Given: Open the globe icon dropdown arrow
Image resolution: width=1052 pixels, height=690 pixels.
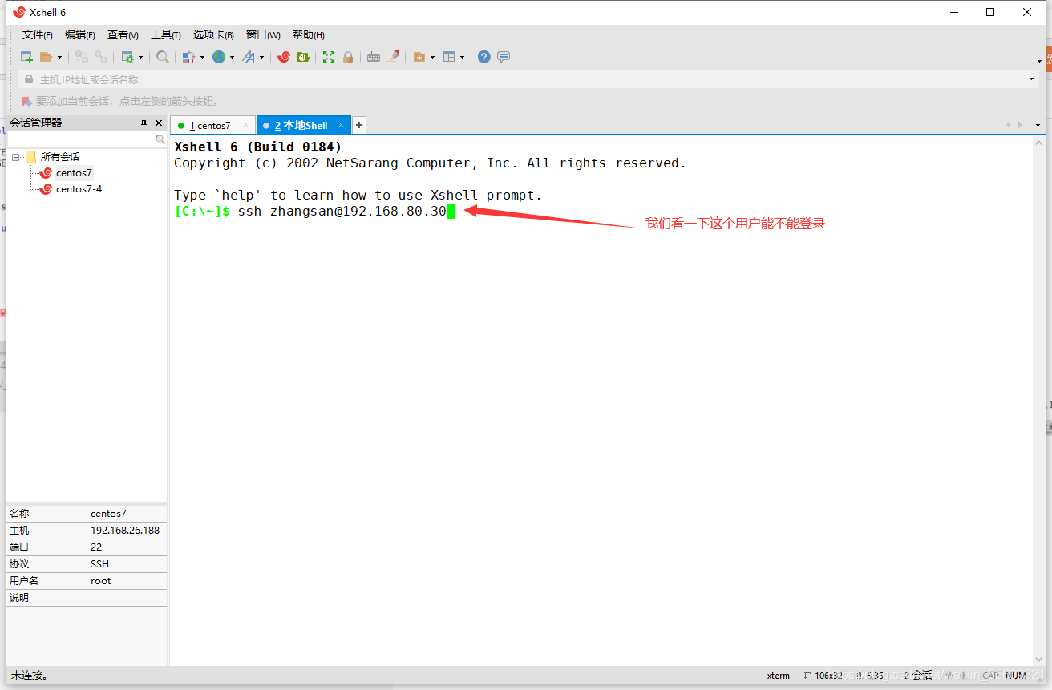Looking at the screenshot, I should coord(233,57).
